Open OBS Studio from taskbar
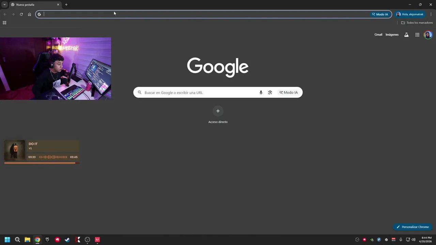The width and height of the screenshot is (436, 245). click(x=87, y=240)
